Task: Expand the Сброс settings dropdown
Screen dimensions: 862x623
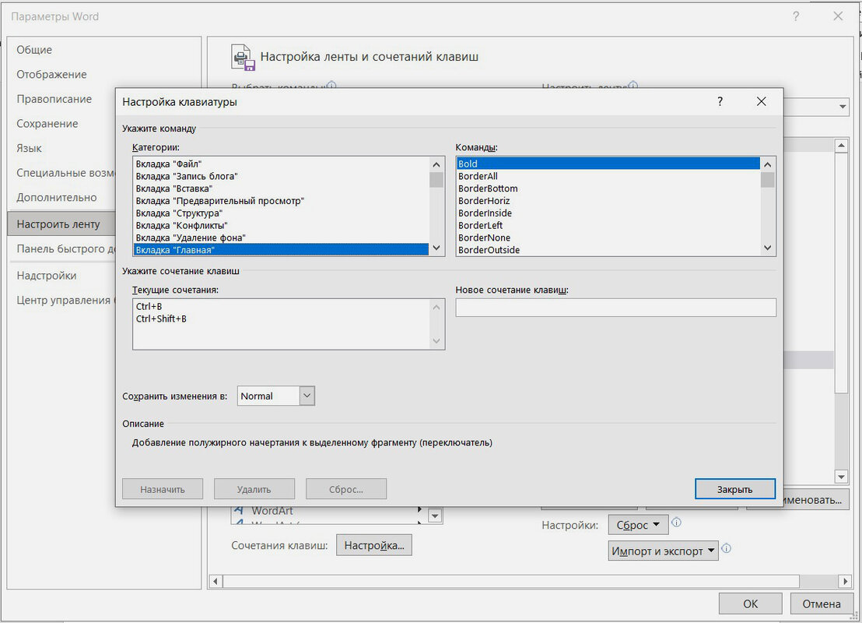Action: tap(638, 525)
